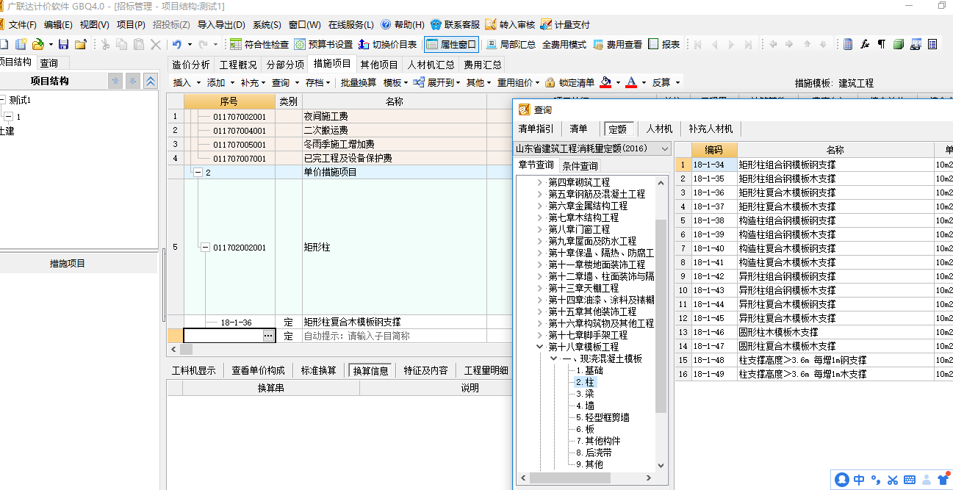Open 费用查看 cost view
953x490 pixels.
pos(617,44)
